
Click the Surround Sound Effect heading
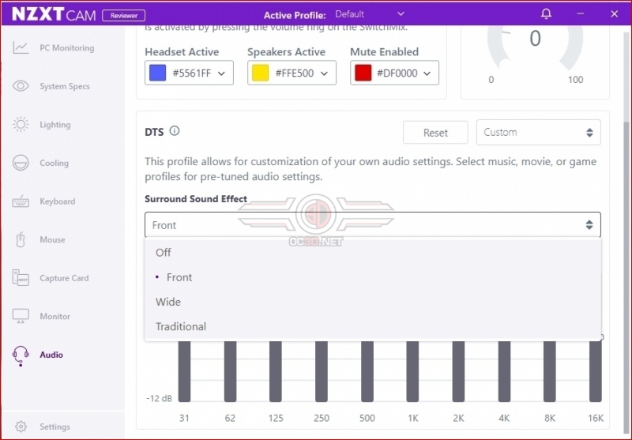(x=196, y=199)
